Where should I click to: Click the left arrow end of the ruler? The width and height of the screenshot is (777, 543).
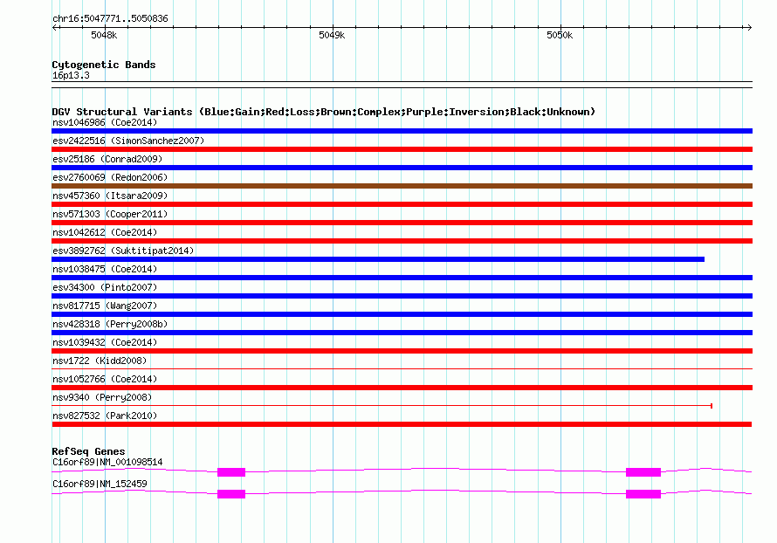[x=55, y=27]
